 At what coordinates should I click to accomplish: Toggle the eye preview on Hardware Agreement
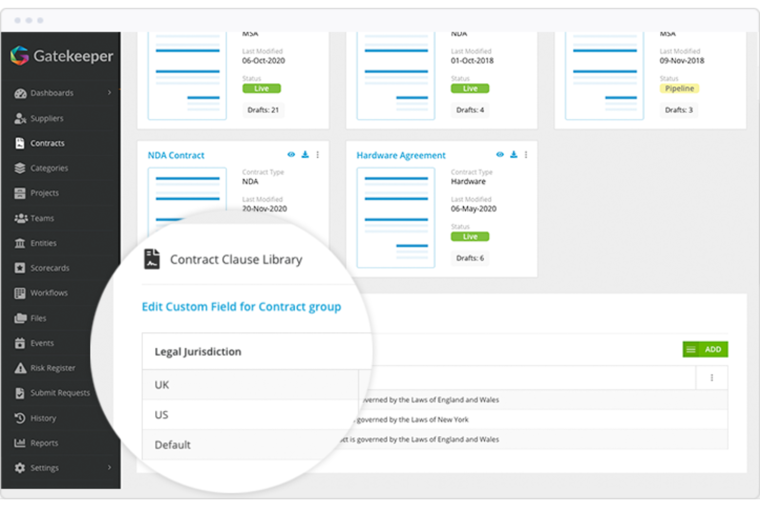(x=500, y=154)
